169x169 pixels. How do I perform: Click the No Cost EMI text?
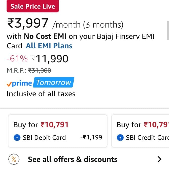pos(45,36)
